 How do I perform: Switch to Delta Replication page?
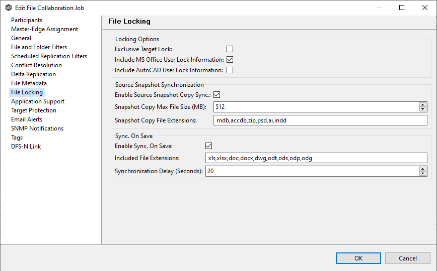click(33, 74)
